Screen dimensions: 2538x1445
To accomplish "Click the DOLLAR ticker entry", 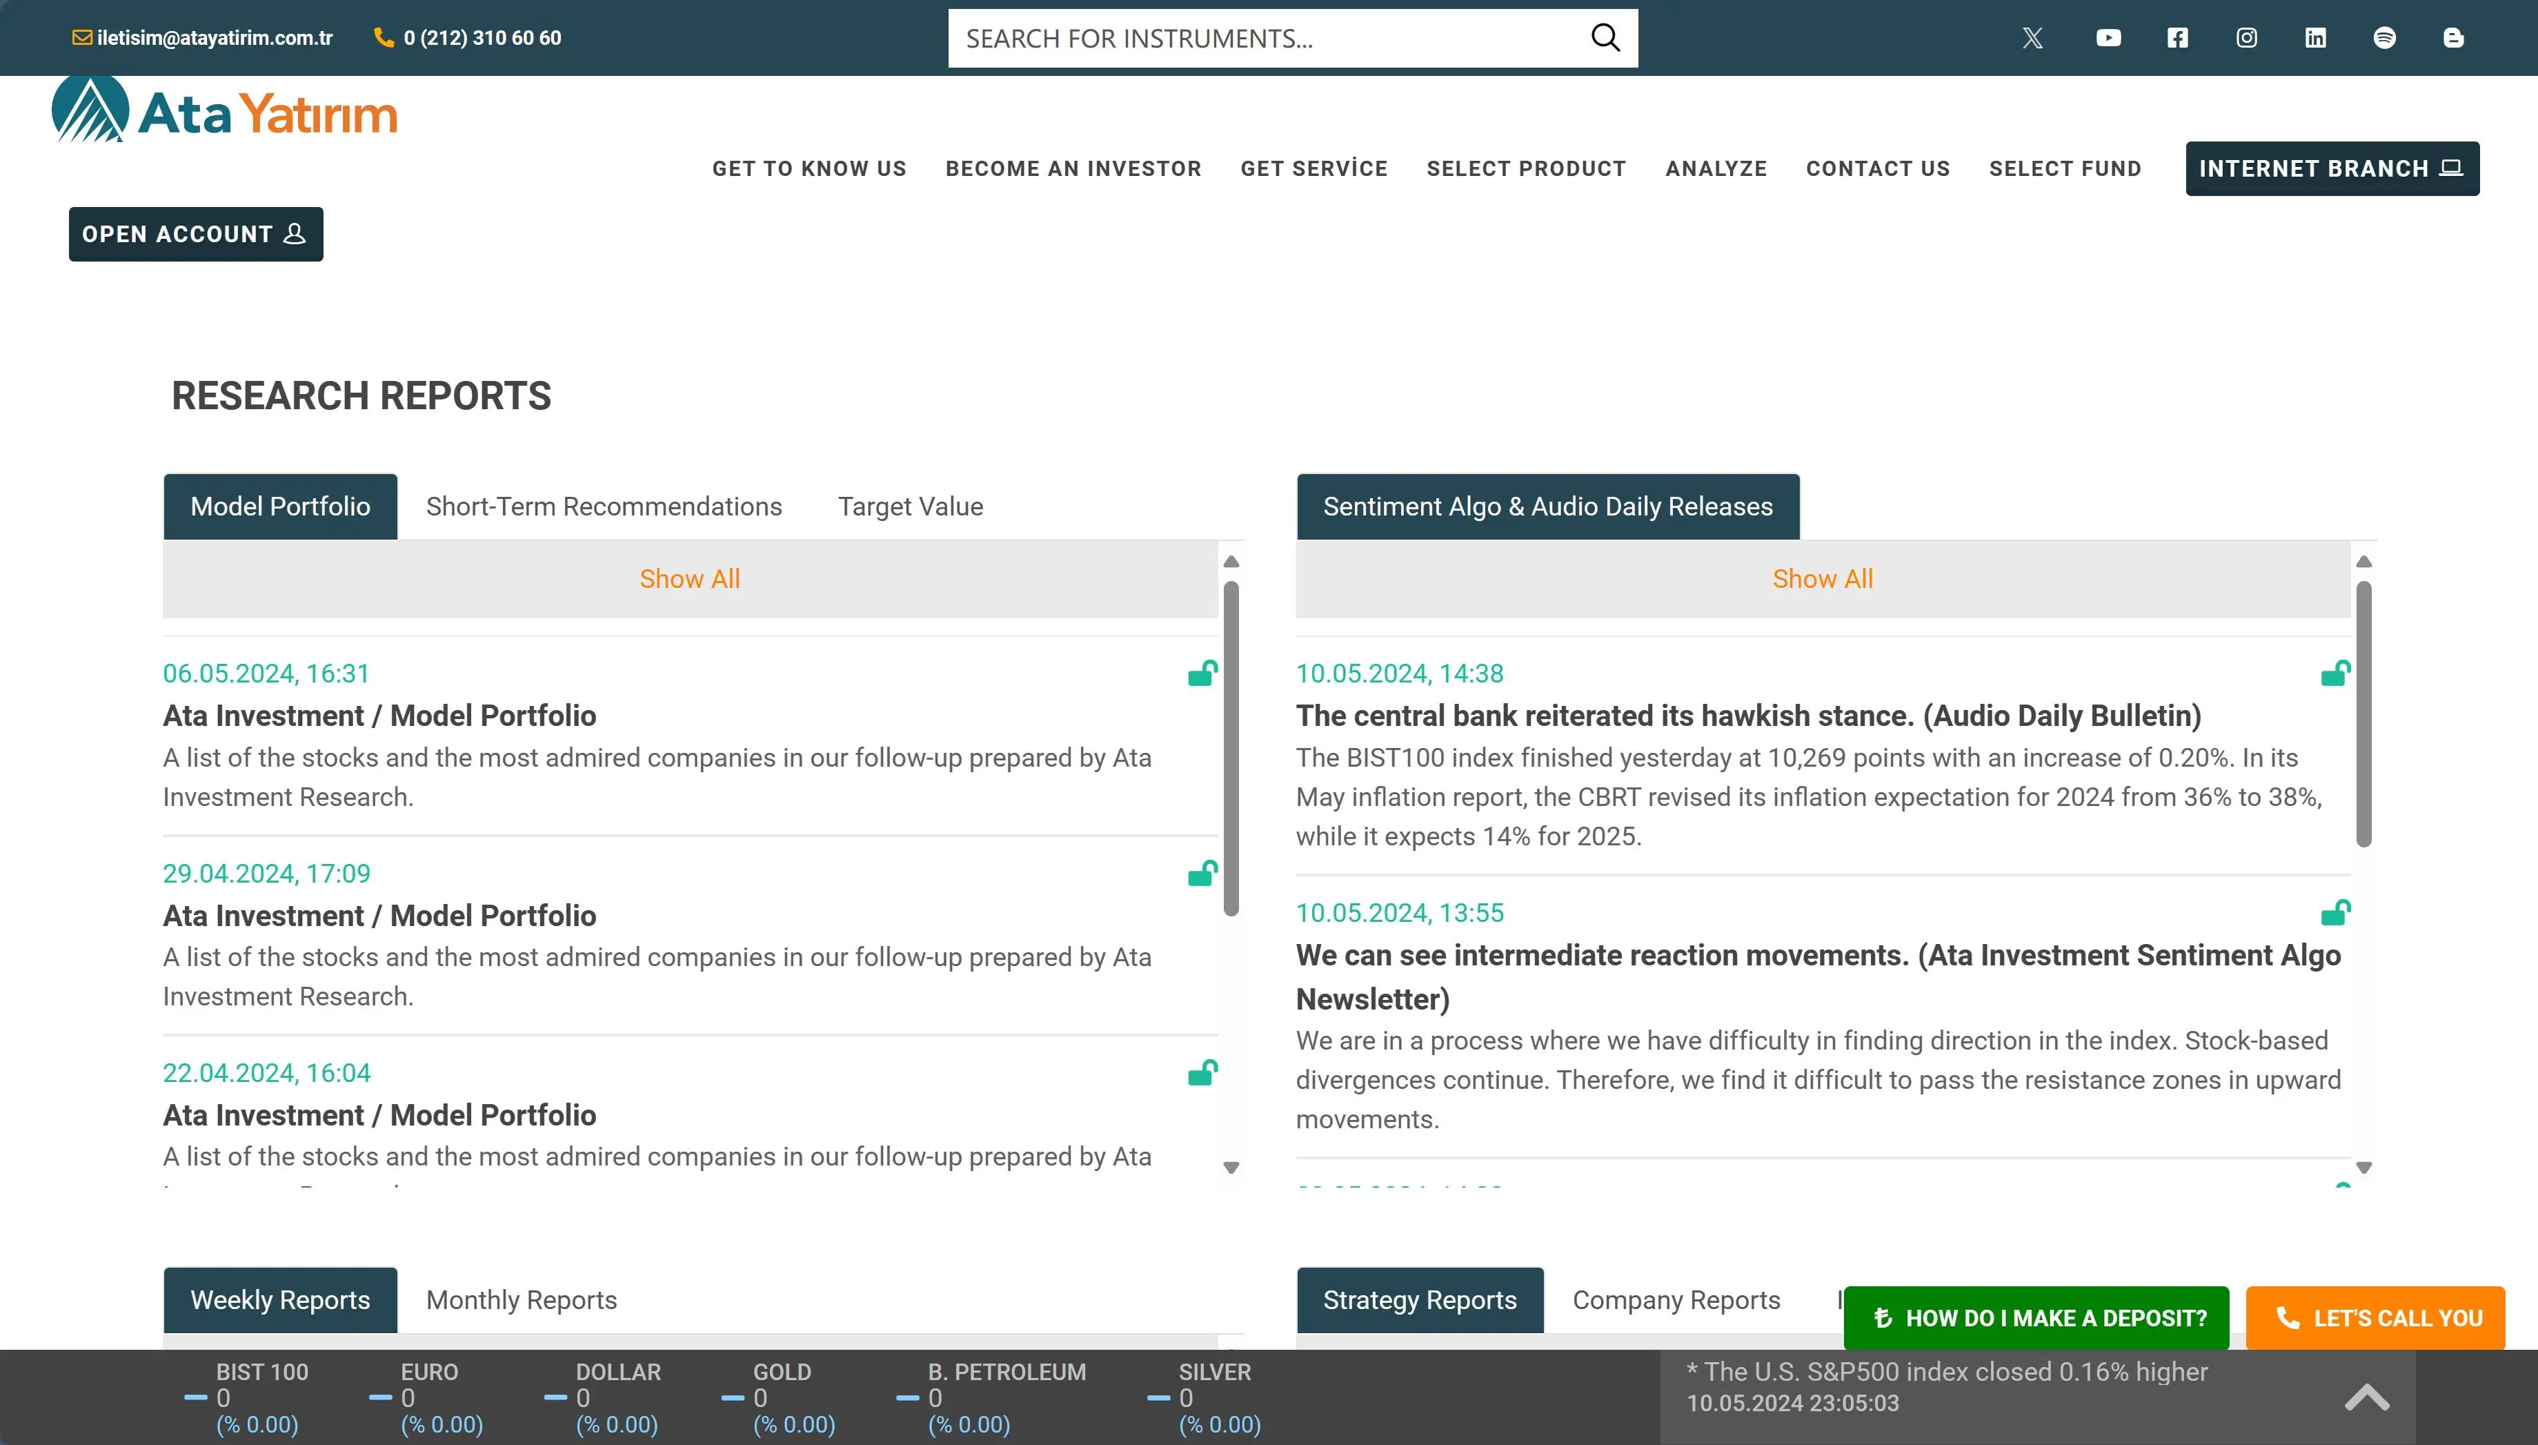I will [x=603, y=1397].
